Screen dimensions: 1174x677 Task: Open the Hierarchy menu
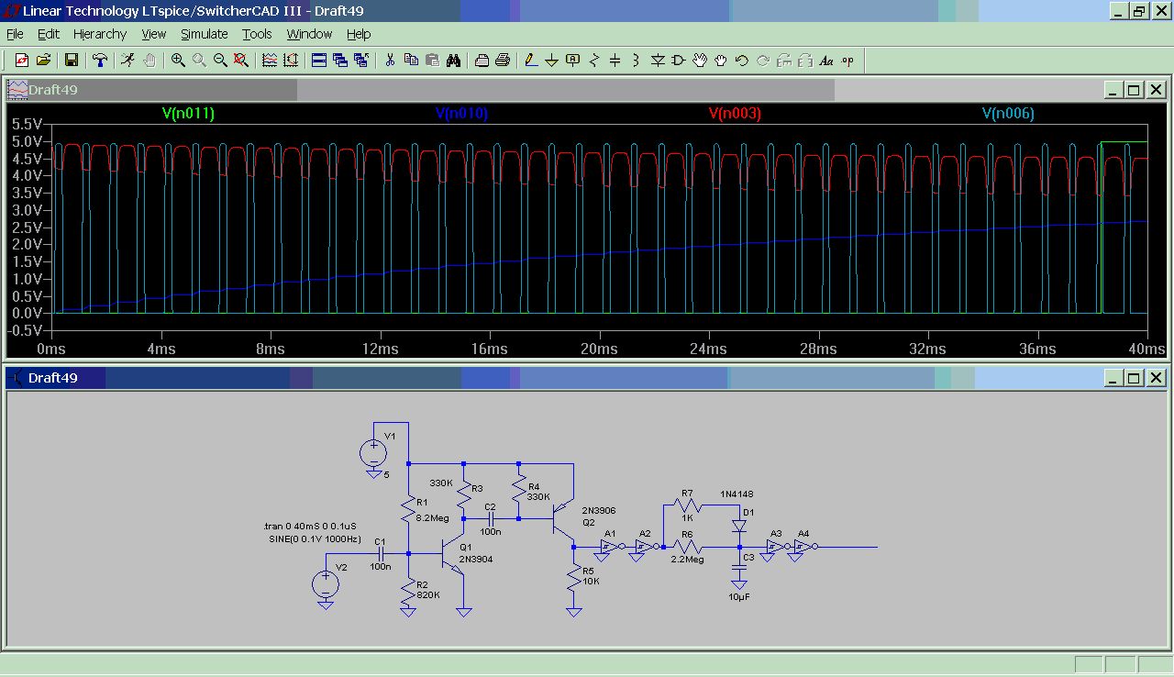pos(100,34)
